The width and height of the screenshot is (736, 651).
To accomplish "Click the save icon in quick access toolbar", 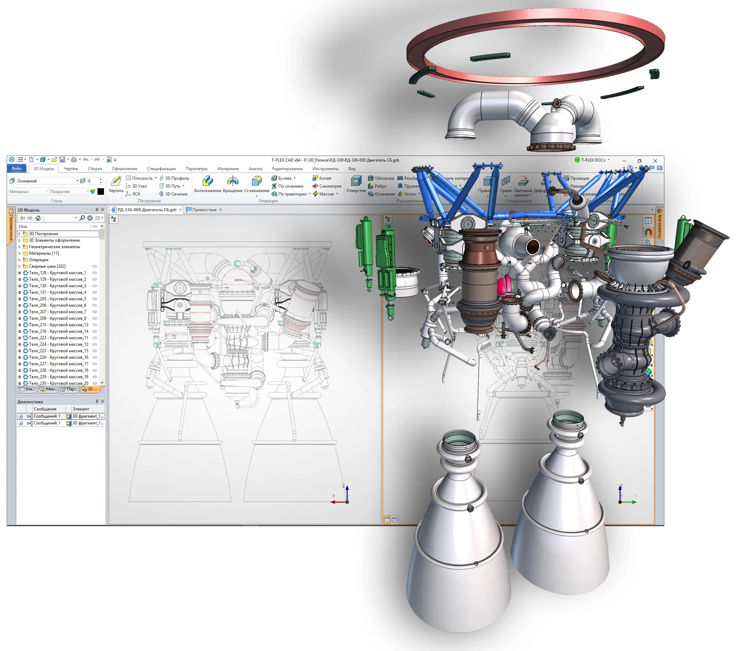I will point(62,159).
